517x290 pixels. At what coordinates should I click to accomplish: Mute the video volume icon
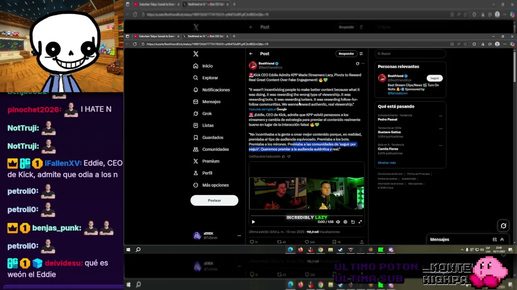coord(338,222)
